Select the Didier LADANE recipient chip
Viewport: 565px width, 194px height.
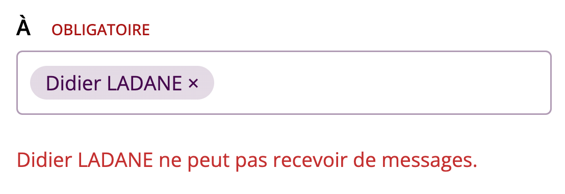point(122,83)
